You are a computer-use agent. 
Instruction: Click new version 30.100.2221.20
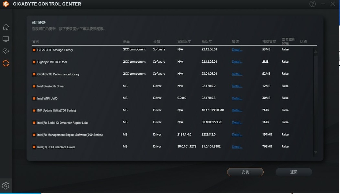pos(212,122)
